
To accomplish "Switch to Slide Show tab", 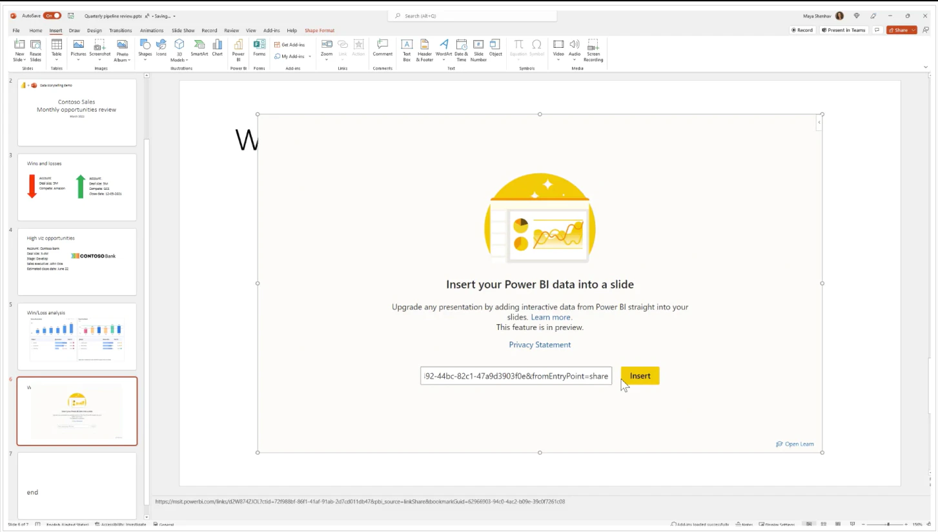I will (x=183, y=30).
